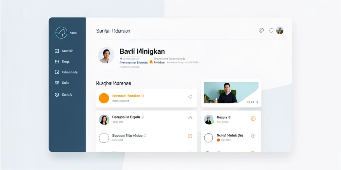The height and width of the screenshot is (170, 341).
Task: Click the large profile photo beside Badi Minigkan
Action: tap(106, 55)
